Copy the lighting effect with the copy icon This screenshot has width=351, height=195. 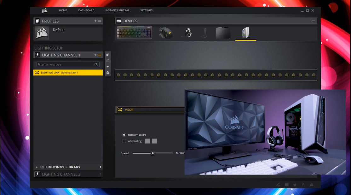coord(108,55)
